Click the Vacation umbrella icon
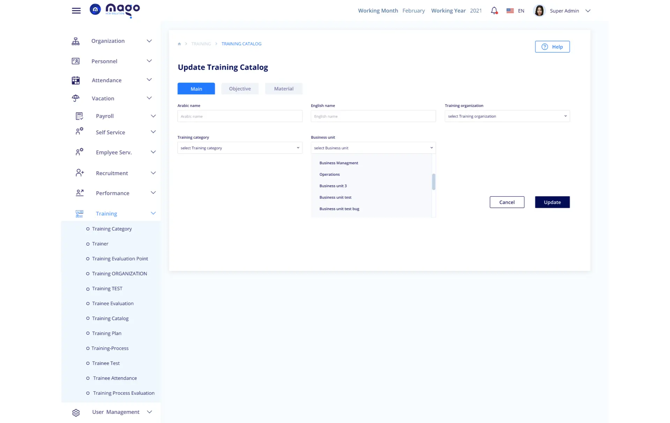 (75, 98)
